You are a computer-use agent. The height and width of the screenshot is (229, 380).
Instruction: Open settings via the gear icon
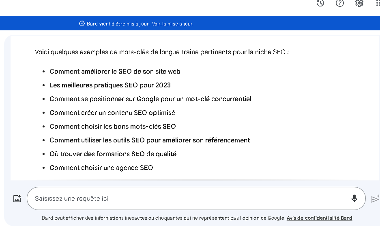[359, 3]
